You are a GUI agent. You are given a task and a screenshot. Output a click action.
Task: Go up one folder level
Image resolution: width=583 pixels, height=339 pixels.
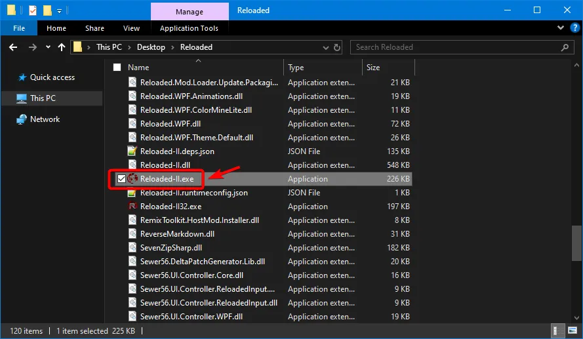[x=62, y=47]
